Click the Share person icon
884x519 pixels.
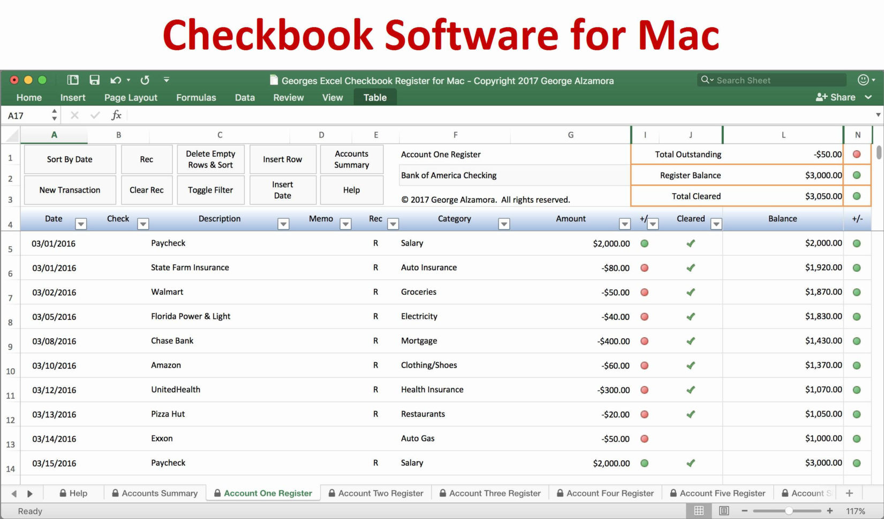821,97
